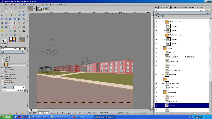Open the tool options Mode dropdown
This screenshot has width=212, height=119.
coord(11,49)
